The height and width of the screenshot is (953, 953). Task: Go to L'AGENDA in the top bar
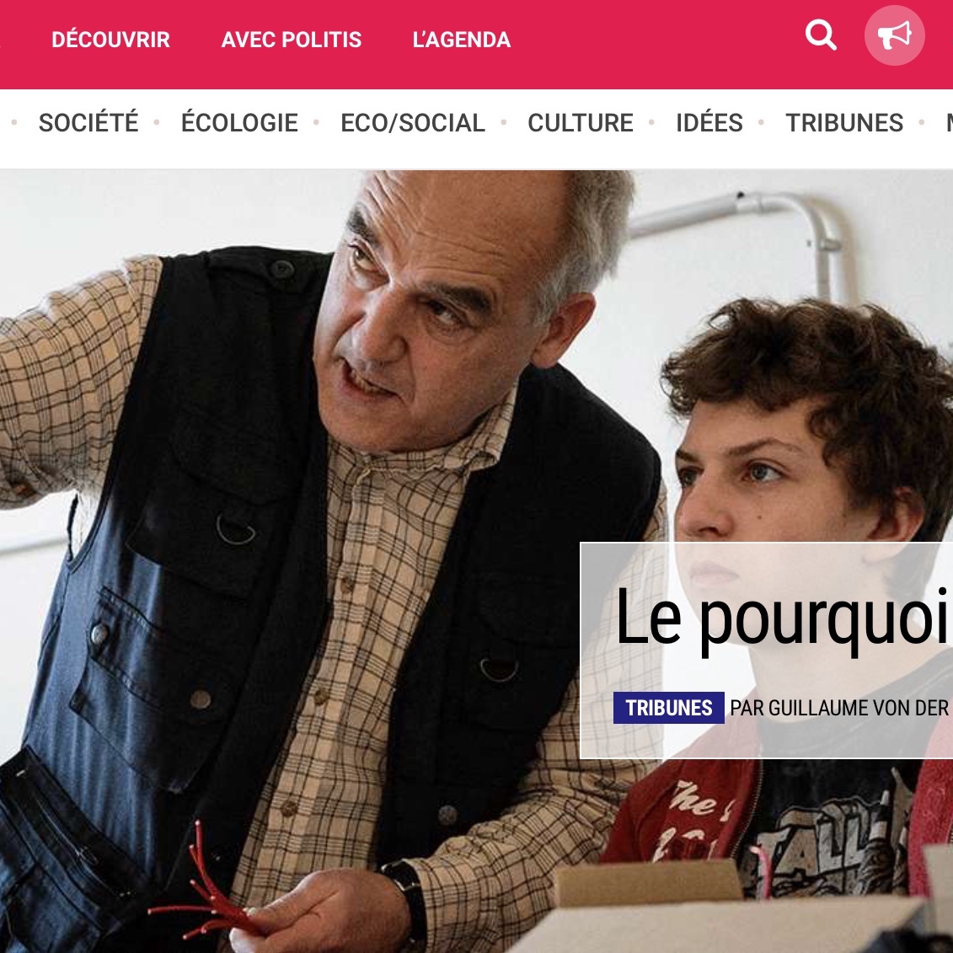pos(461,40)
